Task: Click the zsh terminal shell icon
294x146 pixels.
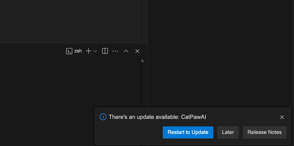Action: pyautogui.click(x=69, y=51)
